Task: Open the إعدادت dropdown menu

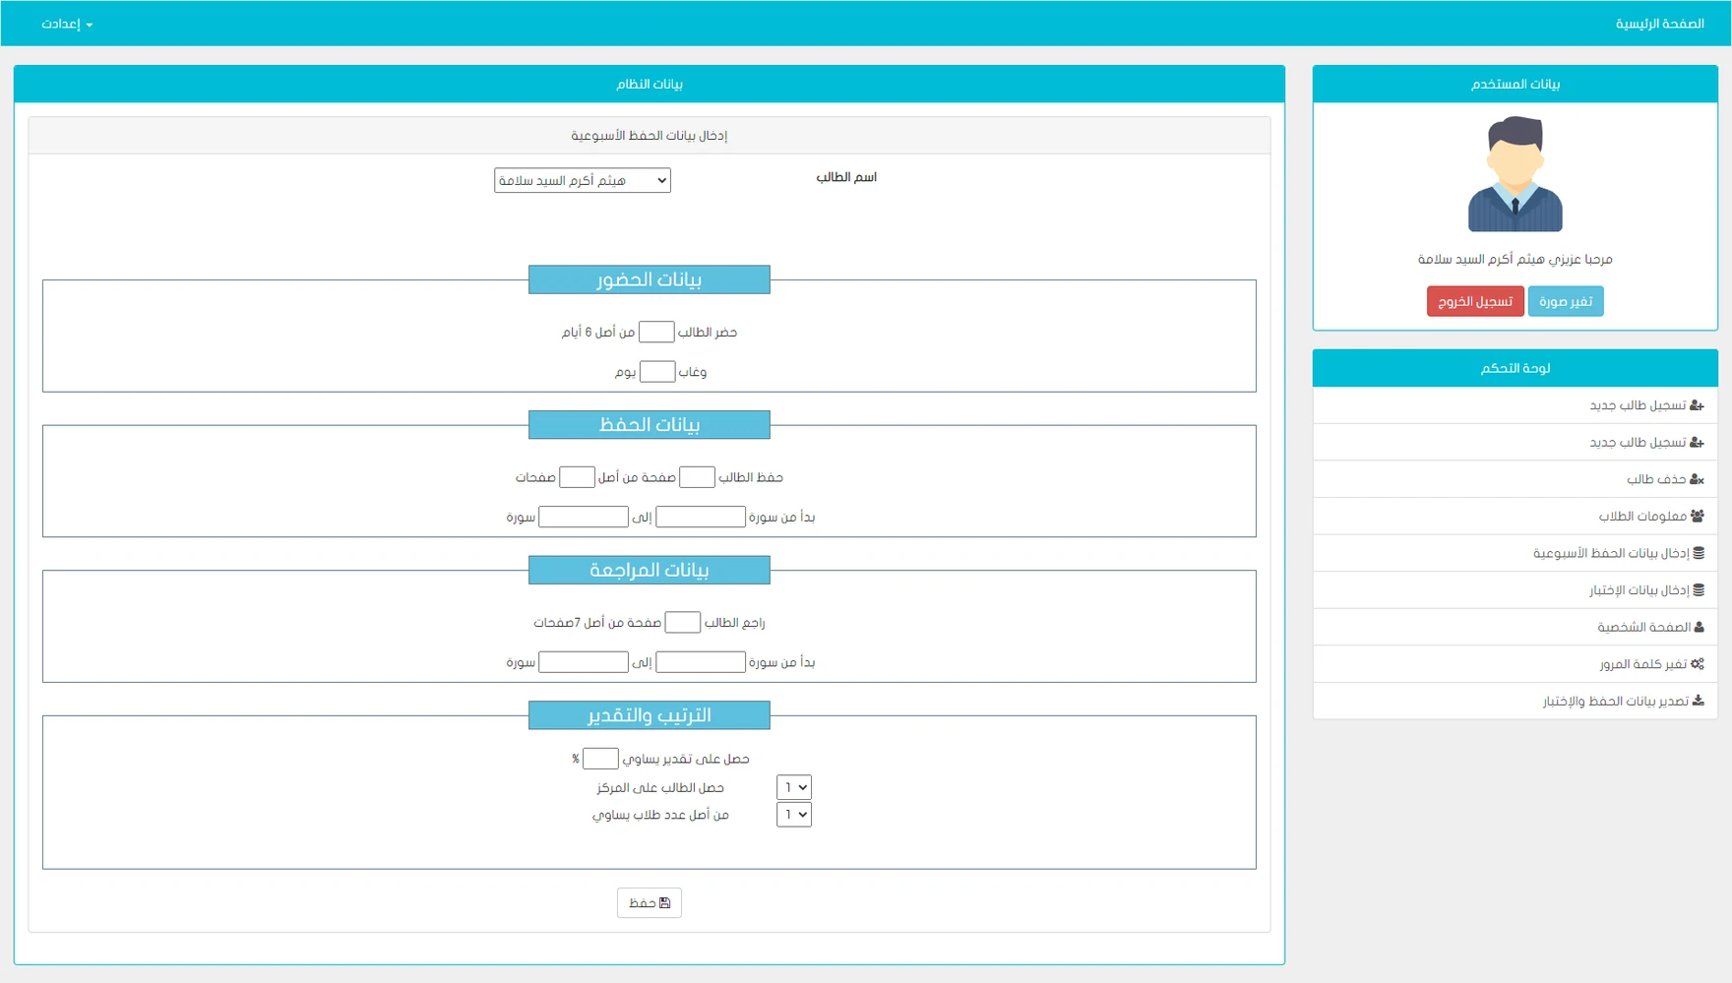Action: coord(67,24)
